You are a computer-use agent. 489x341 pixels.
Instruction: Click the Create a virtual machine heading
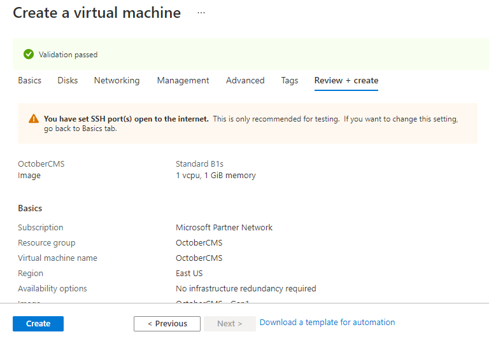[97, 13]
